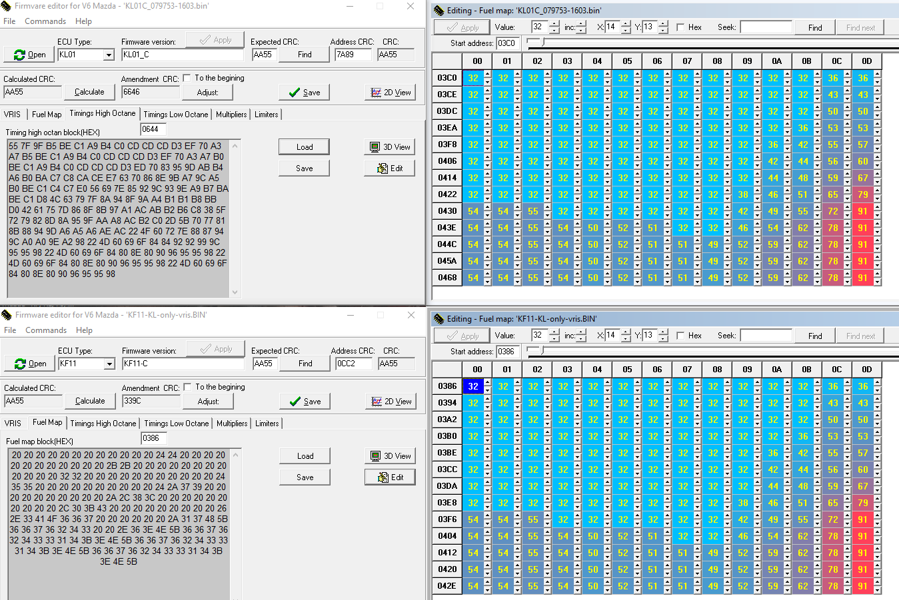This screenshot has height=600, width=899.
Task: Switch to Timings Low Octane tab in KL01 window
Action: (x=175, y=115)
